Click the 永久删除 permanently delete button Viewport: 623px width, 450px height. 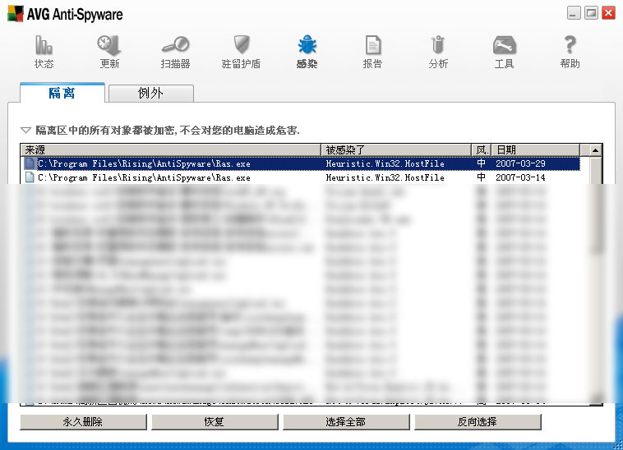coord(83,422)
